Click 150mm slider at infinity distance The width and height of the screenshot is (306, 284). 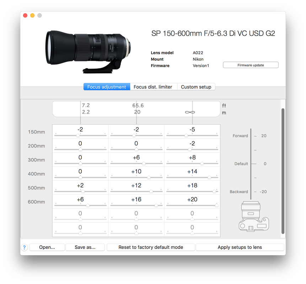192,135
